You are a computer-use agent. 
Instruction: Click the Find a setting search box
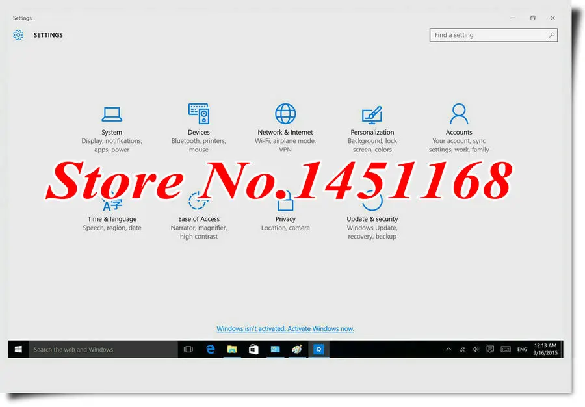click(493, 35)
